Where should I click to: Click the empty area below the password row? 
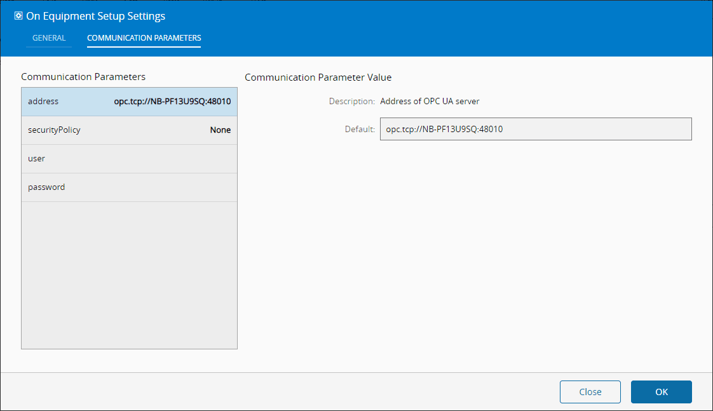(129, 273)
